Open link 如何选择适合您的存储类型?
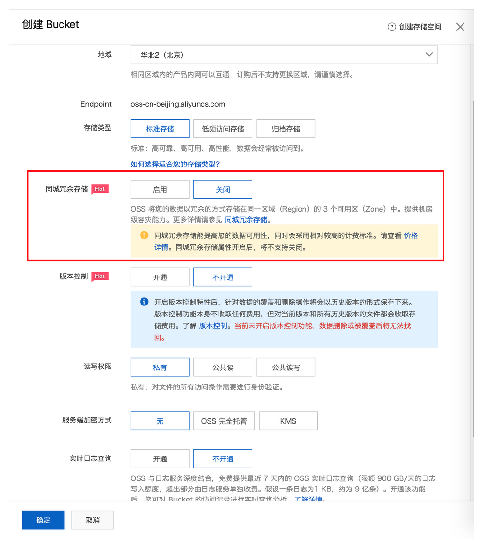 [175, 164]
